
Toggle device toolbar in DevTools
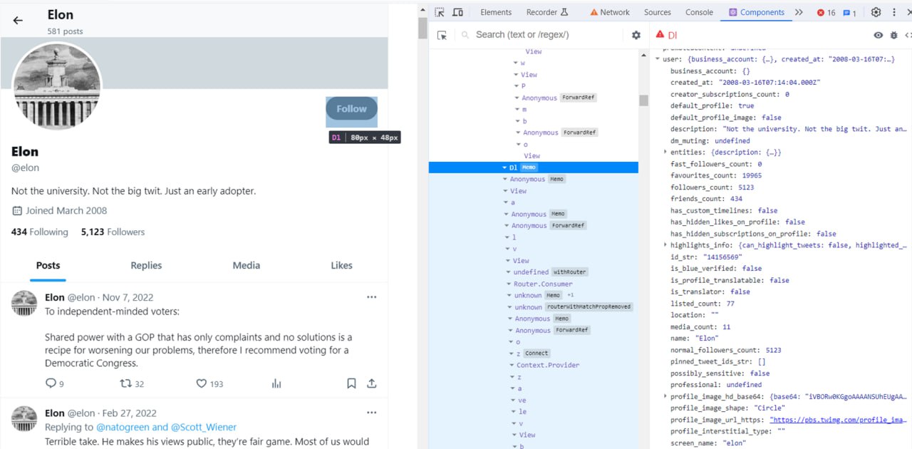point(458,12)
